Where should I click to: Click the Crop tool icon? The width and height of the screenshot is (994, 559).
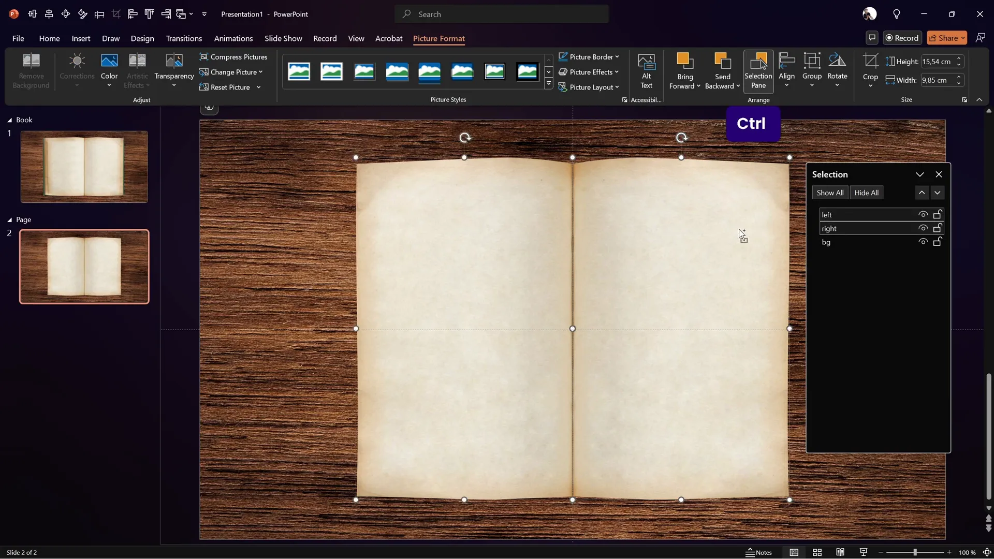tap(870, 61)
